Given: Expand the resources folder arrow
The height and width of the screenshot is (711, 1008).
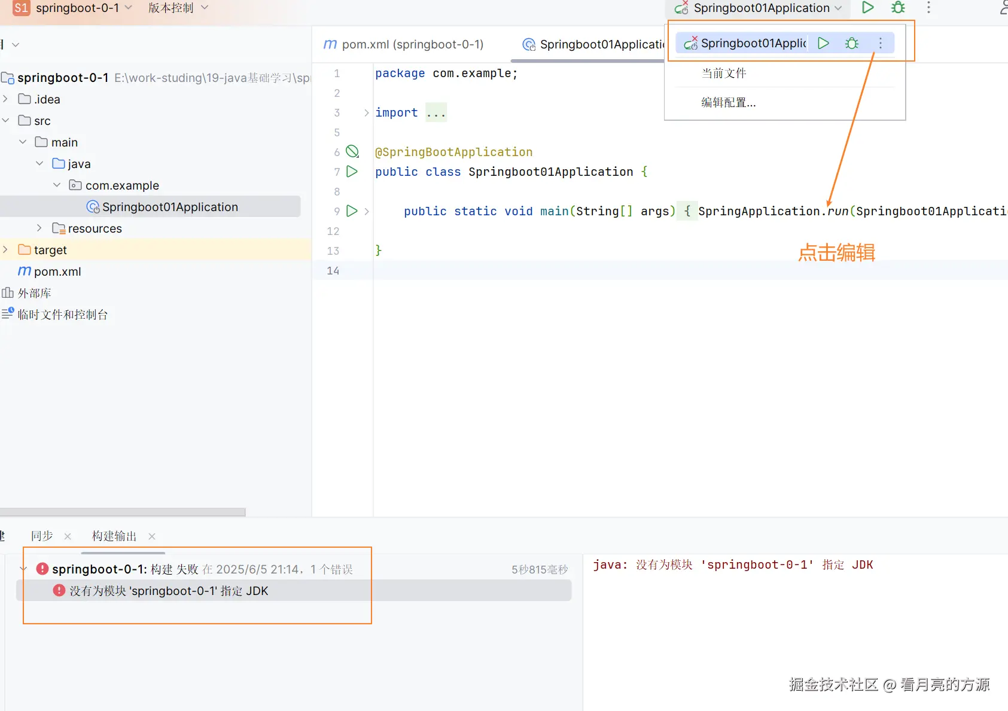Looking at the screenshot, I should click(x=39, y=228).
